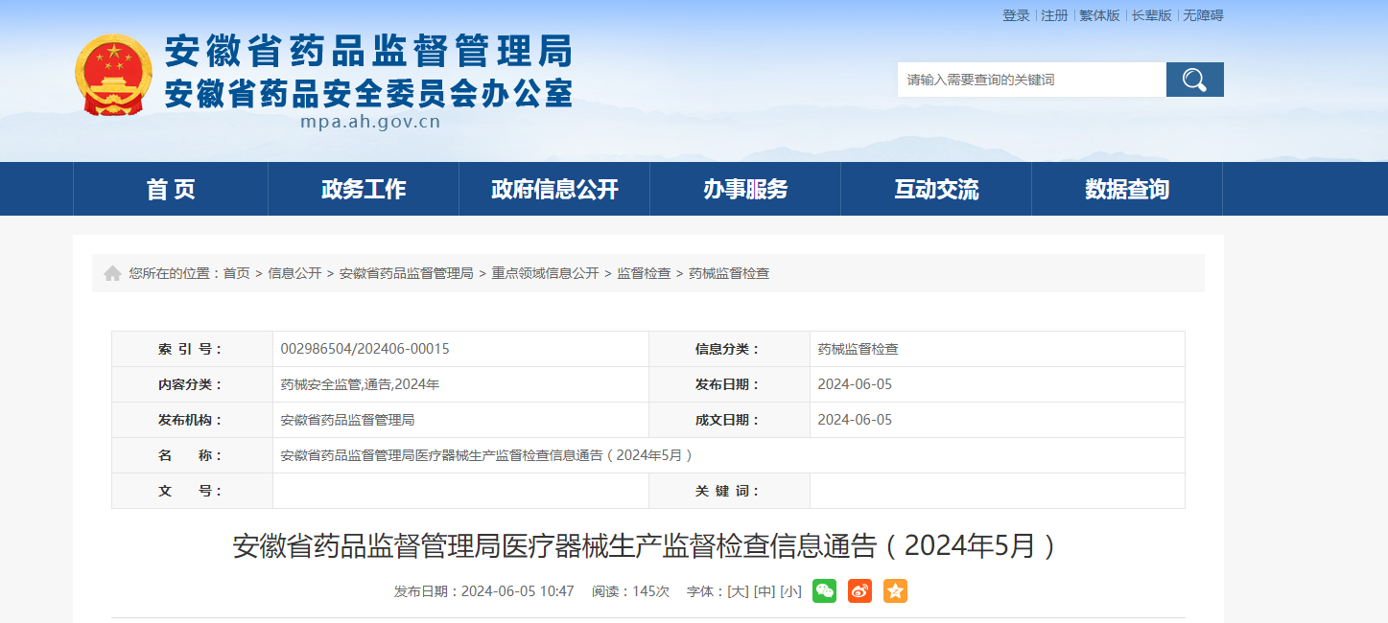Switch to 繁體版 traditional Chinese version
The image size is (1388, 623).
coord(1099,15)
